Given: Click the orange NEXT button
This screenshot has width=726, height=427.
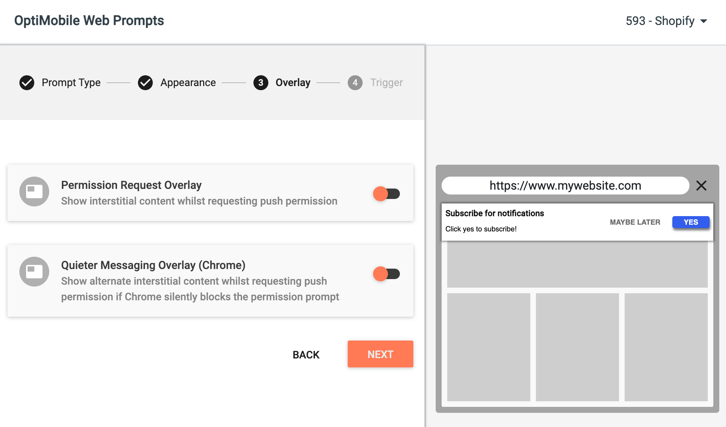Looking at the screenshot, I should (x=381, y=354).
